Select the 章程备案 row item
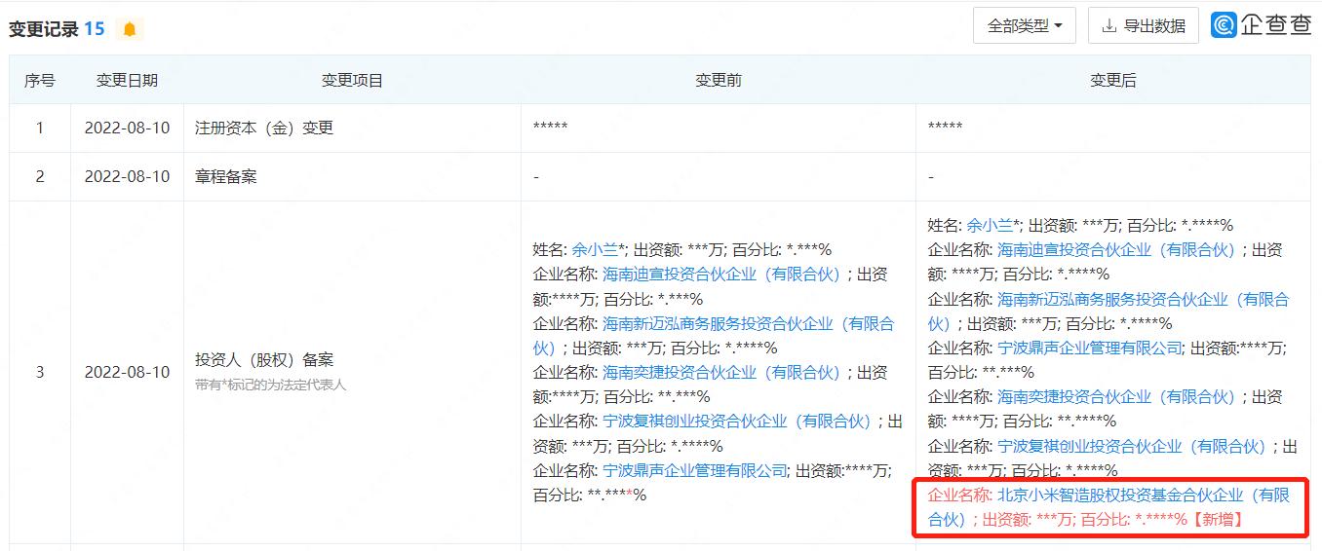 point(226,176)
